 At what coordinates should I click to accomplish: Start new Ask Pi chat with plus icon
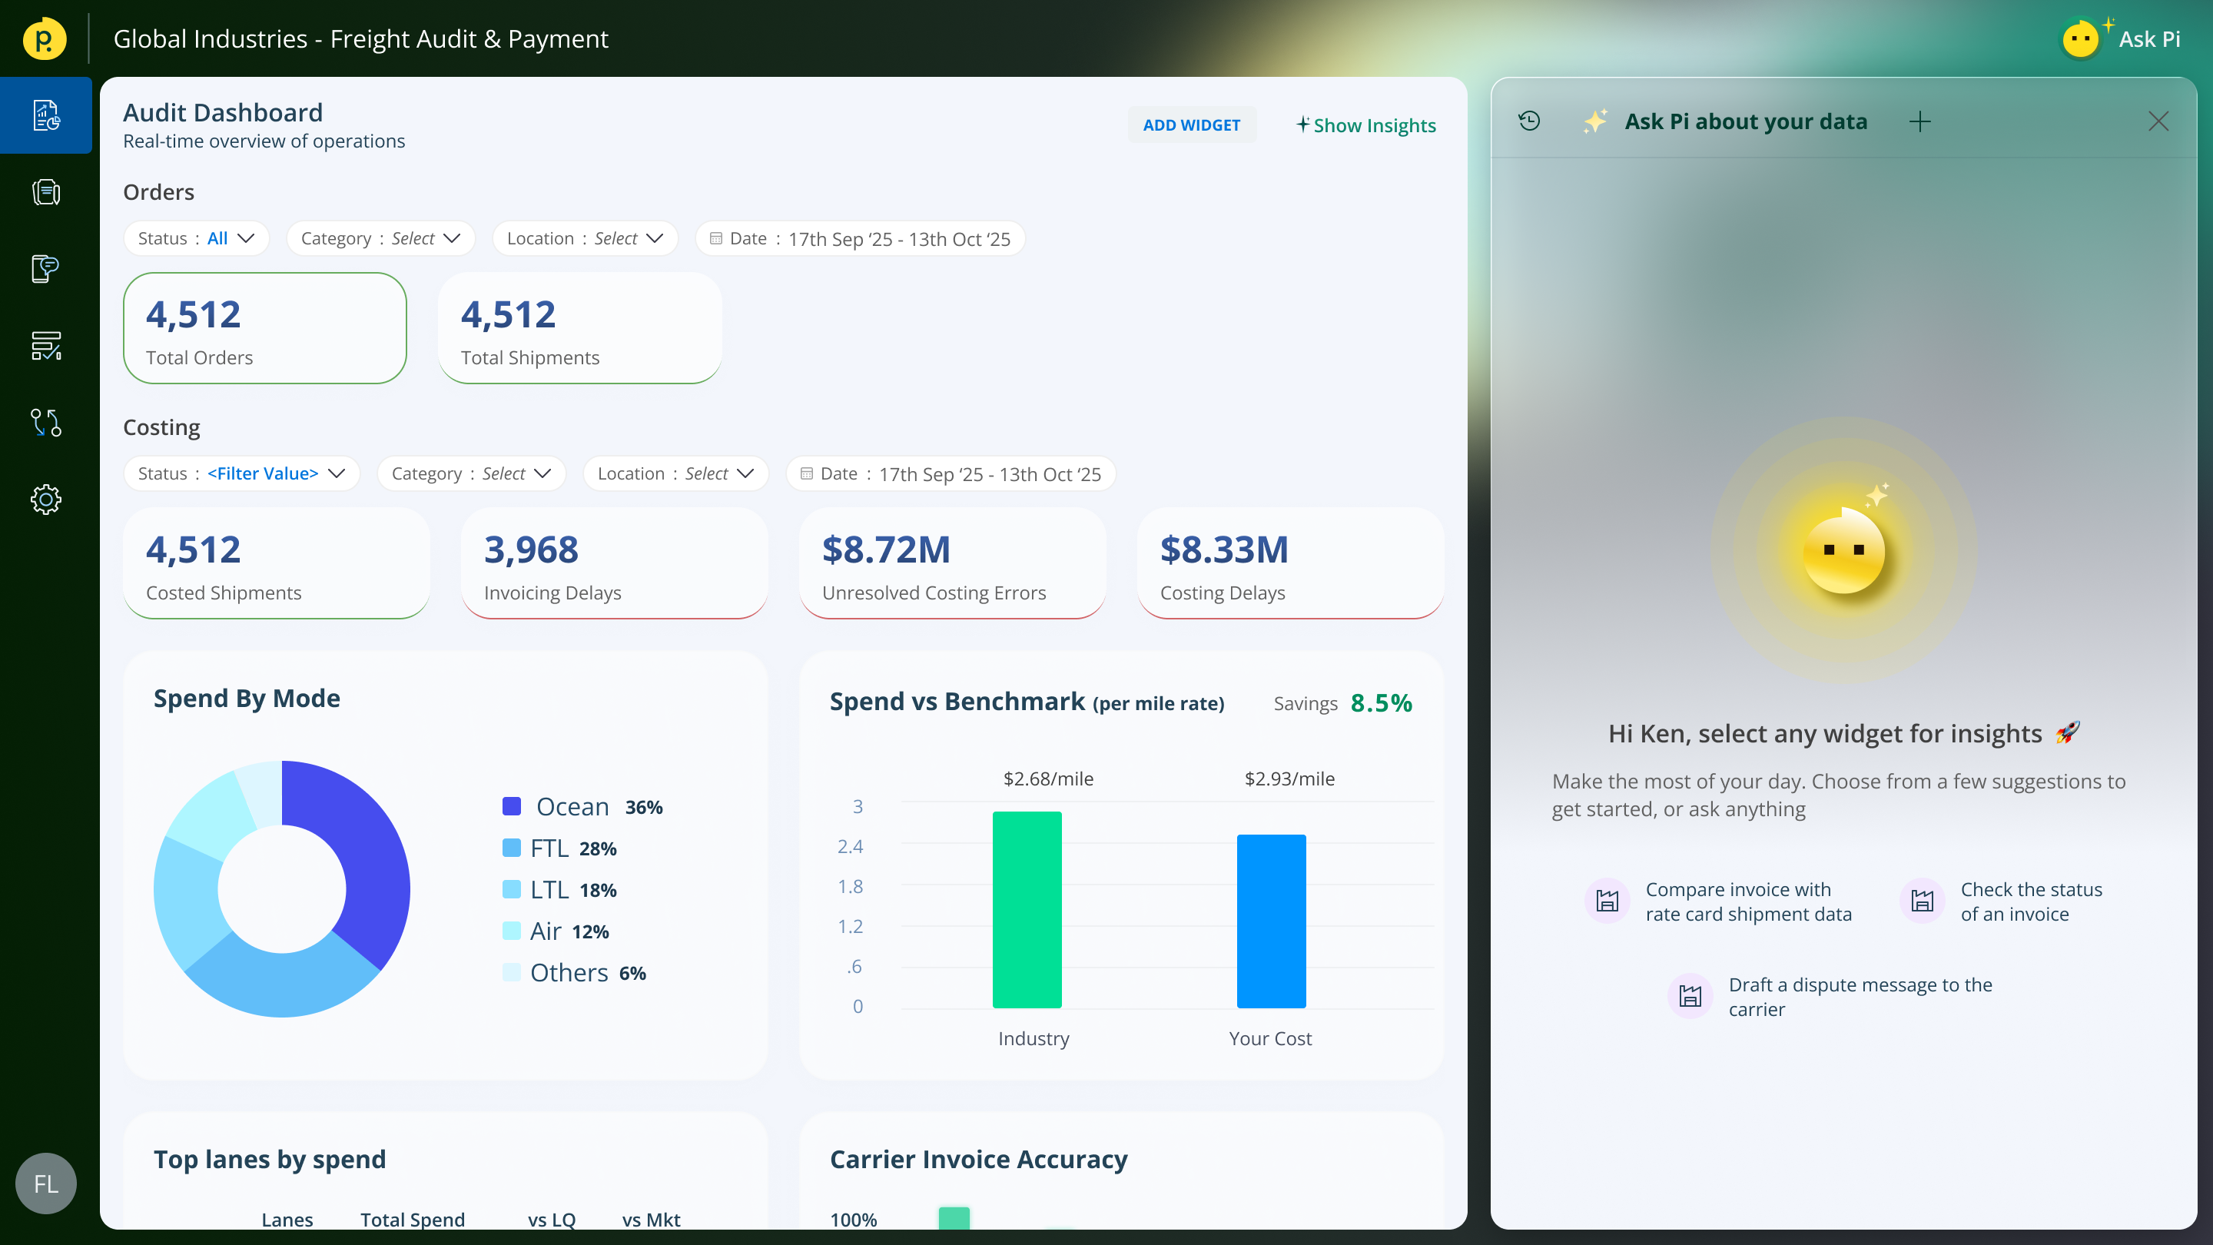1919,121
